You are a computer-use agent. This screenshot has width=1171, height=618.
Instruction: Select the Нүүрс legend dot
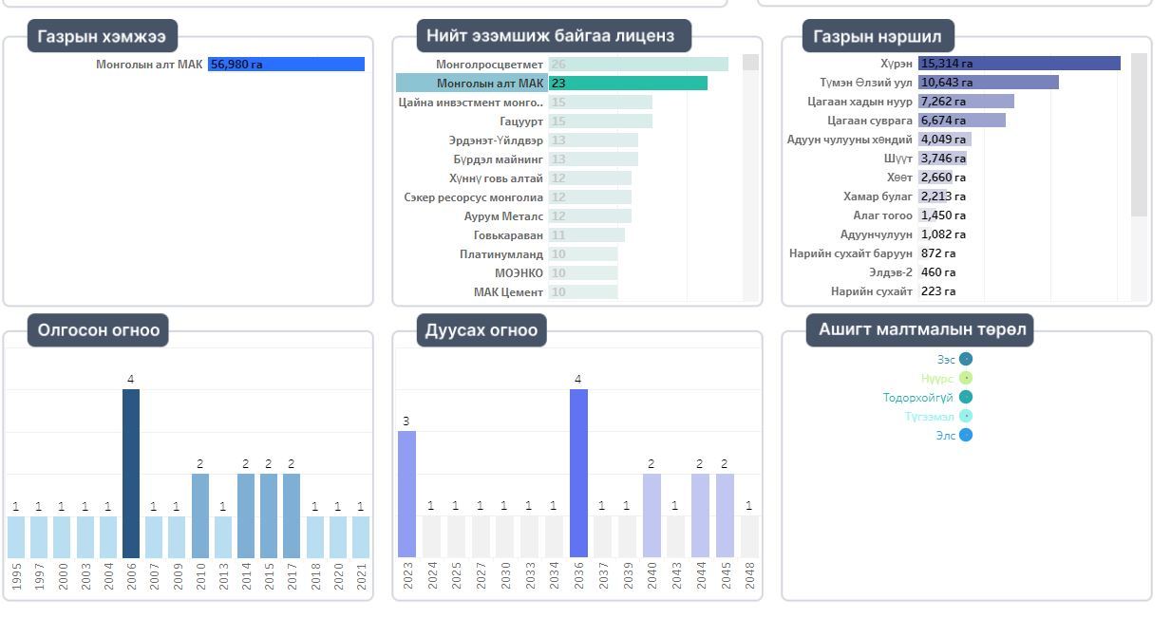pyautogui.click(x=966, y=378)
